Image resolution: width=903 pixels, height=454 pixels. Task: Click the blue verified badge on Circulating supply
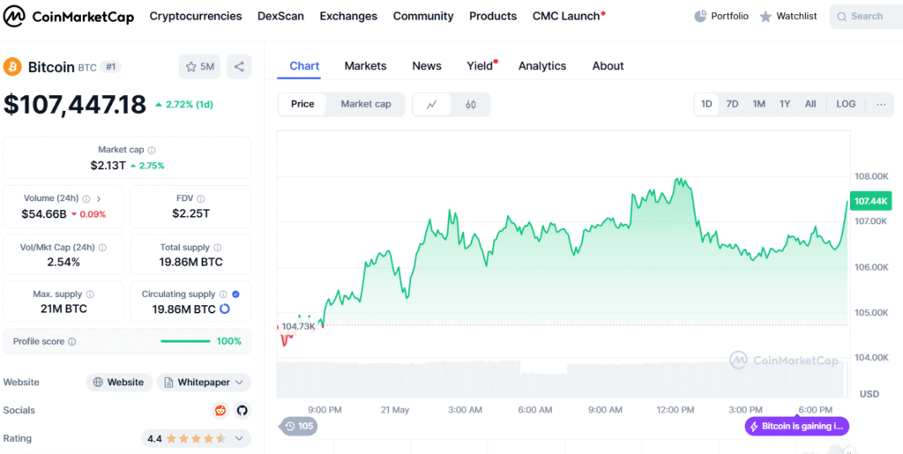click(235, 294)
